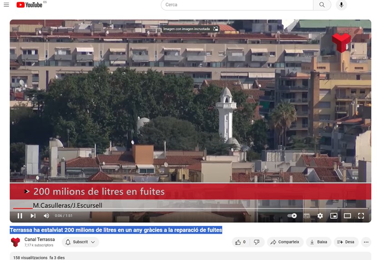This screenshot has height=260, width=377.
Task: Mute the video with speaker icon
Action: pyautogui.click(x=46, y=216)
